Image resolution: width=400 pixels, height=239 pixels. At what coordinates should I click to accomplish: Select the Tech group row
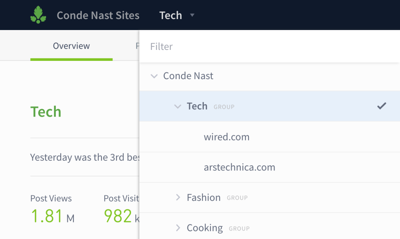(270, 106)
